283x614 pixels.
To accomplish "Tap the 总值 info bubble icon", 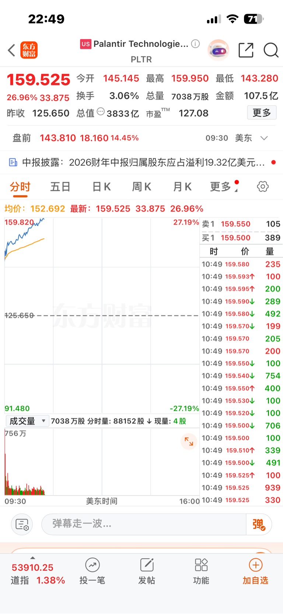I will [101, 112].
